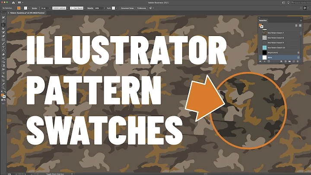
Task: Activate Stroke box in Swatches panel
Action: pyautogui.click(x=262, y=27)
